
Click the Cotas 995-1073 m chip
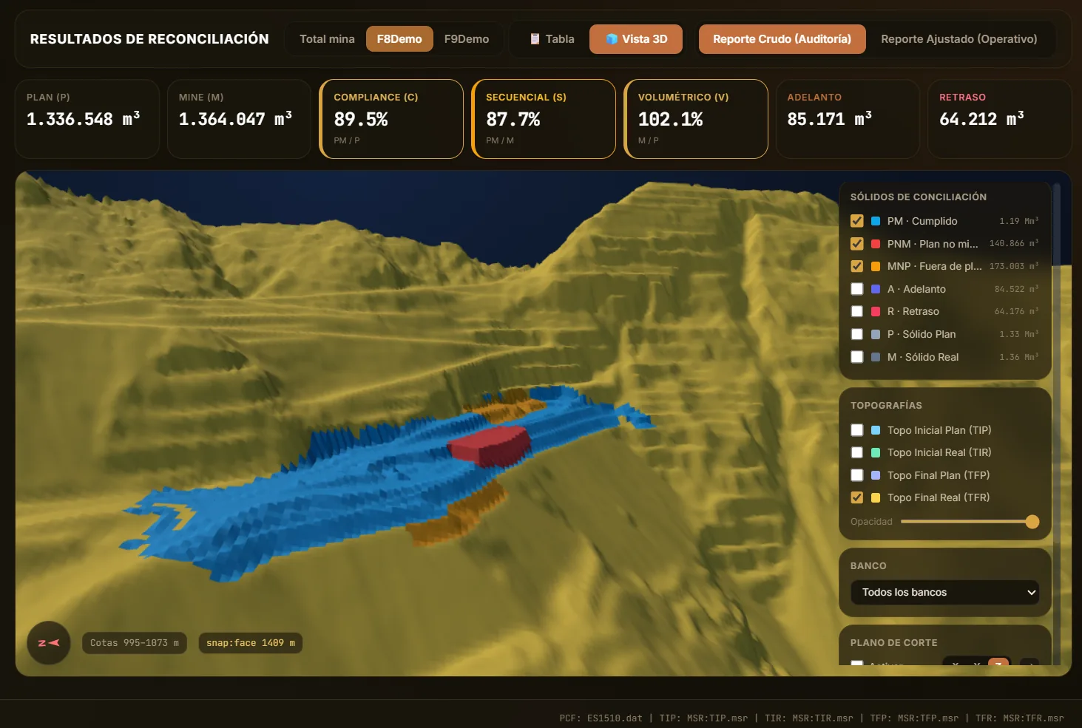coord(135,643)
